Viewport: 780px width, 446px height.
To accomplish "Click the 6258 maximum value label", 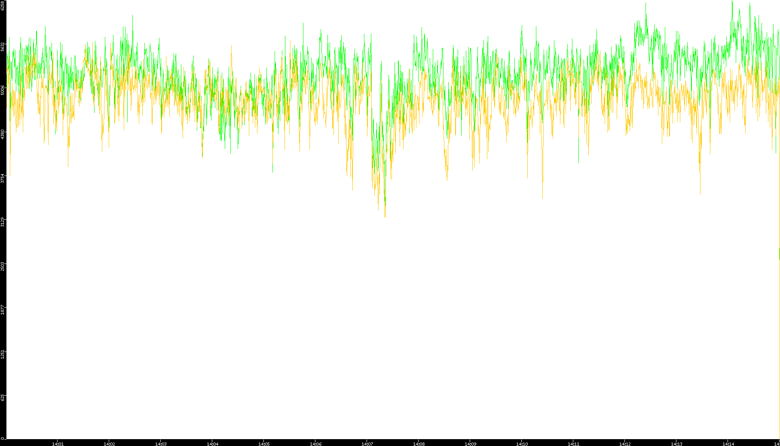I will [3, 5].
